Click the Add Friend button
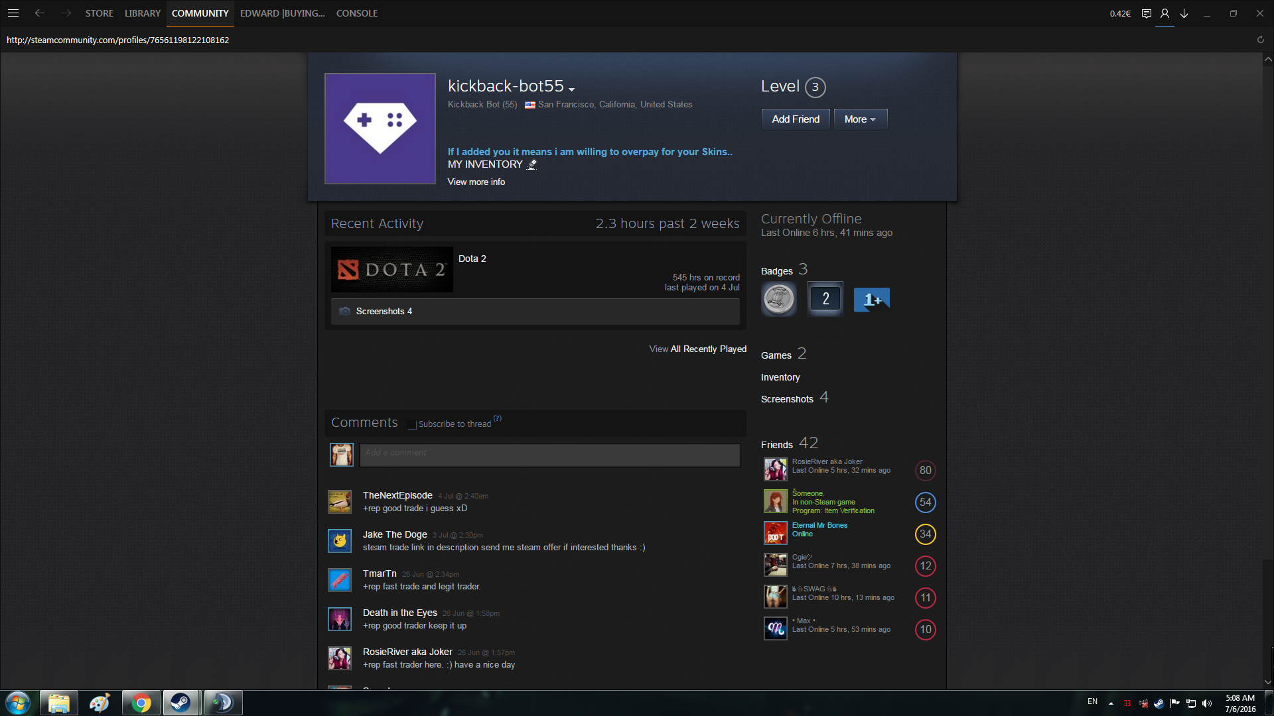This screenshot has width=1274, height=716. point(795,119)
